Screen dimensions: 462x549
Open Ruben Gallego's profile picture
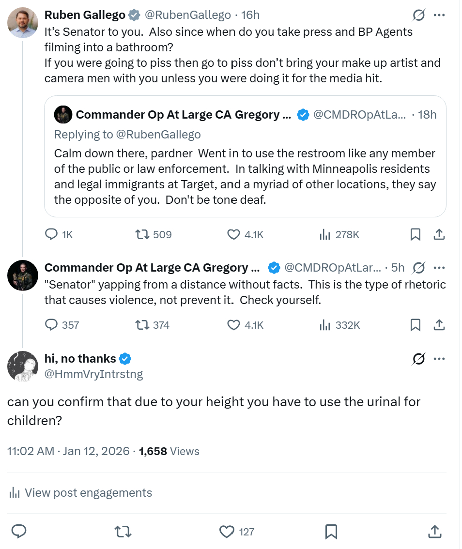point(23,22)
